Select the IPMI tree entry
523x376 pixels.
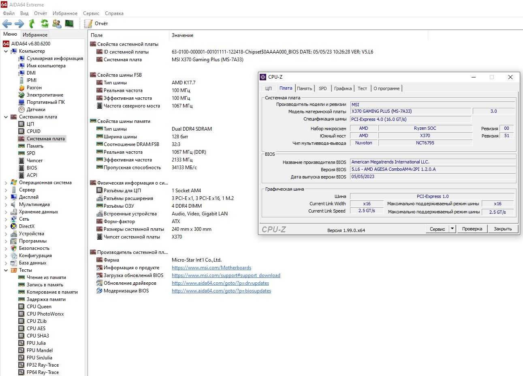pos(32,80)
